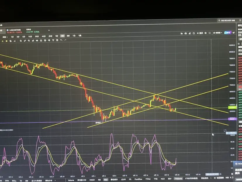Image resolution: width=242 pixels, height=182 pixels.
Task: Toggle the KDJ indicator
Action: coord(106,180)
